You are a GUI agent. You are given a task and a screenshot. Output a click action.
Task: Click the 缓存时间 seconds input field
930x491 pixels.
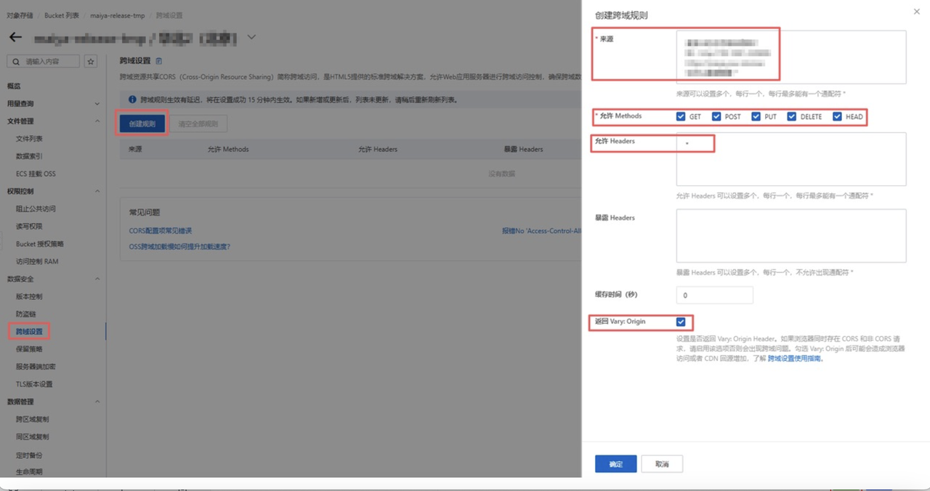click(714, 295)
